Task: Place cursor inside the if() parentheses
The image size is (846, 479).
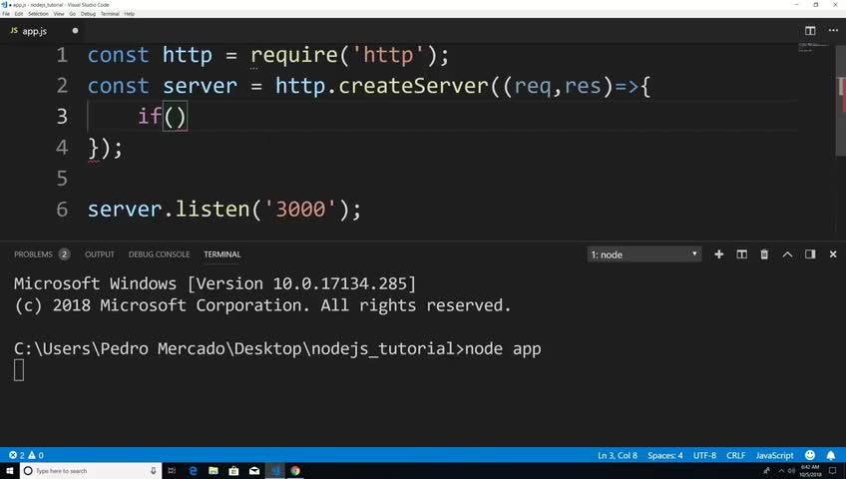Action: [x=176, y=117]
